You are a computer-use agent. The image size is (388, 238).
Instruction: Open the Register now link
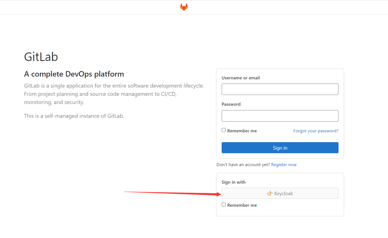click(x=284, y=165)
